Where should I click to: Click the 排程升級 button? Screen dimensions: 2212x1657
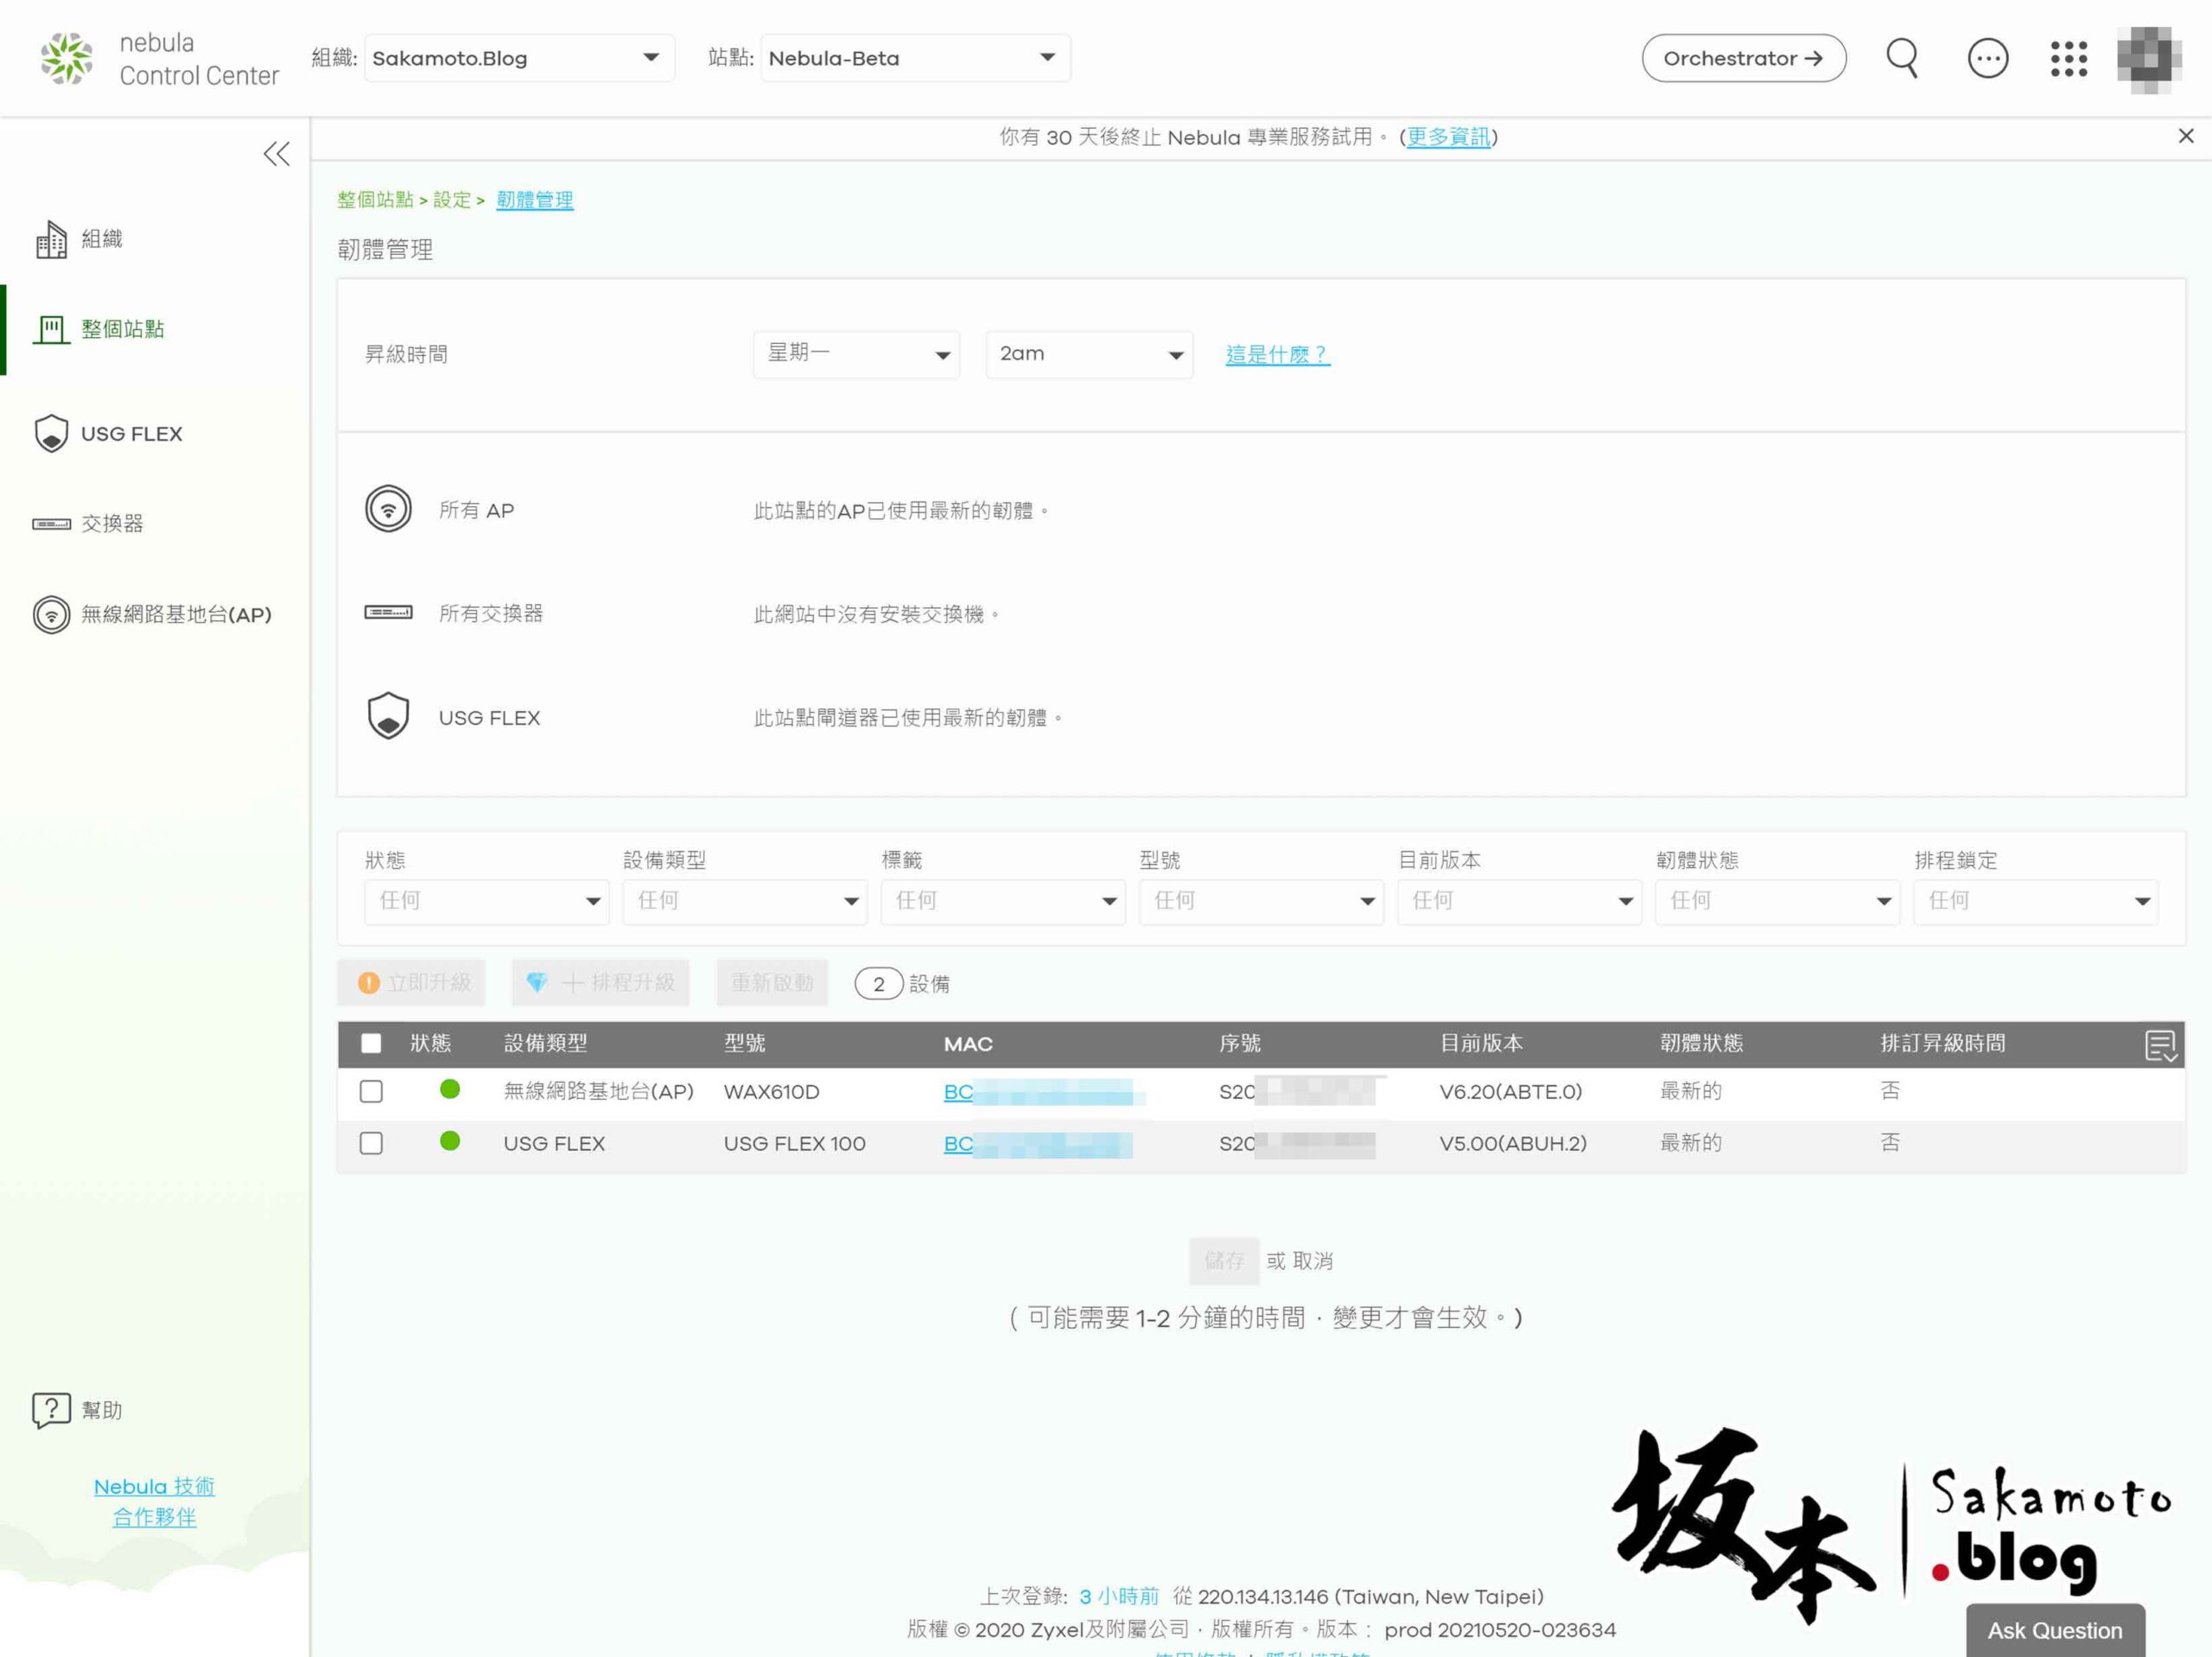pos(600,983)
